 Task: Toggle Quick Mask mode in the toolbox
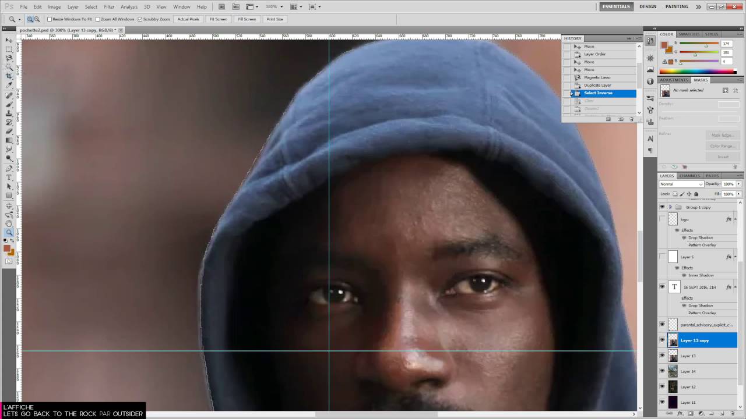[9, 262]
